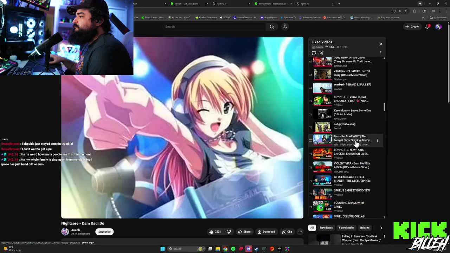This screenshot has height=253, width=450.
Task: Click the Download button under video
Action: pyautogui.click(x=266, y=232)
